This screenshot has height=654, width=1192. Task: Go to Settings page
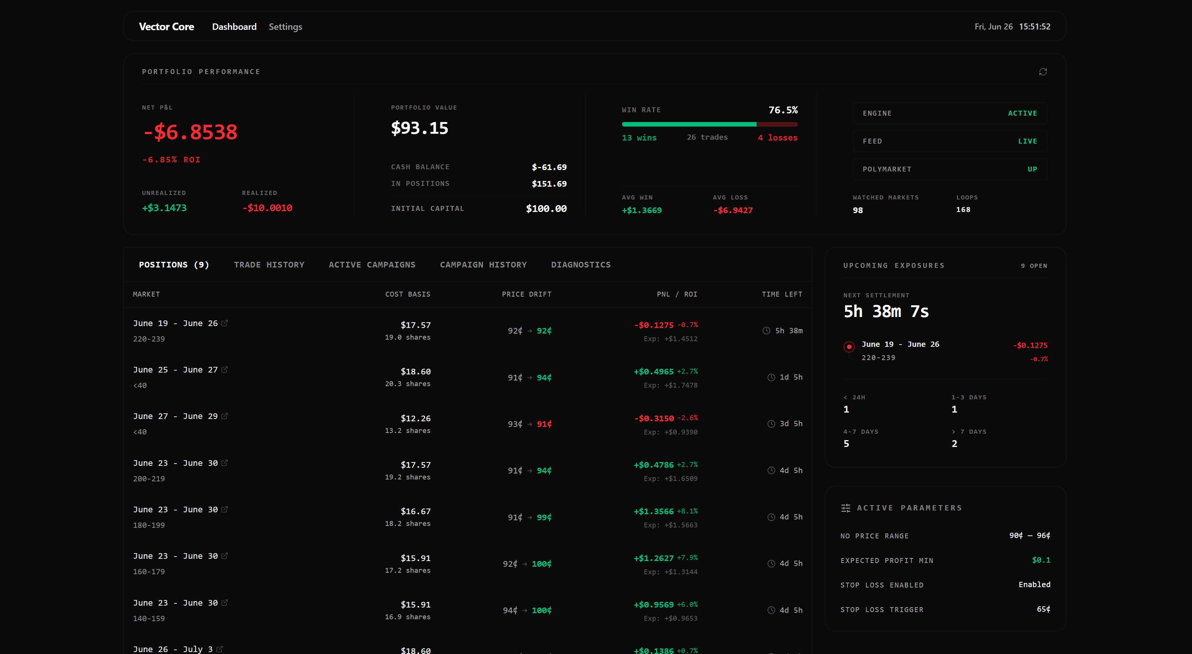point(285,27)
